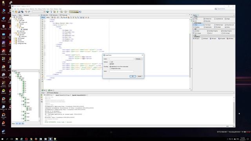This screenshot has height=141, width=251.
Task: Expand the Test Packages project node
Action: point(15,38)
